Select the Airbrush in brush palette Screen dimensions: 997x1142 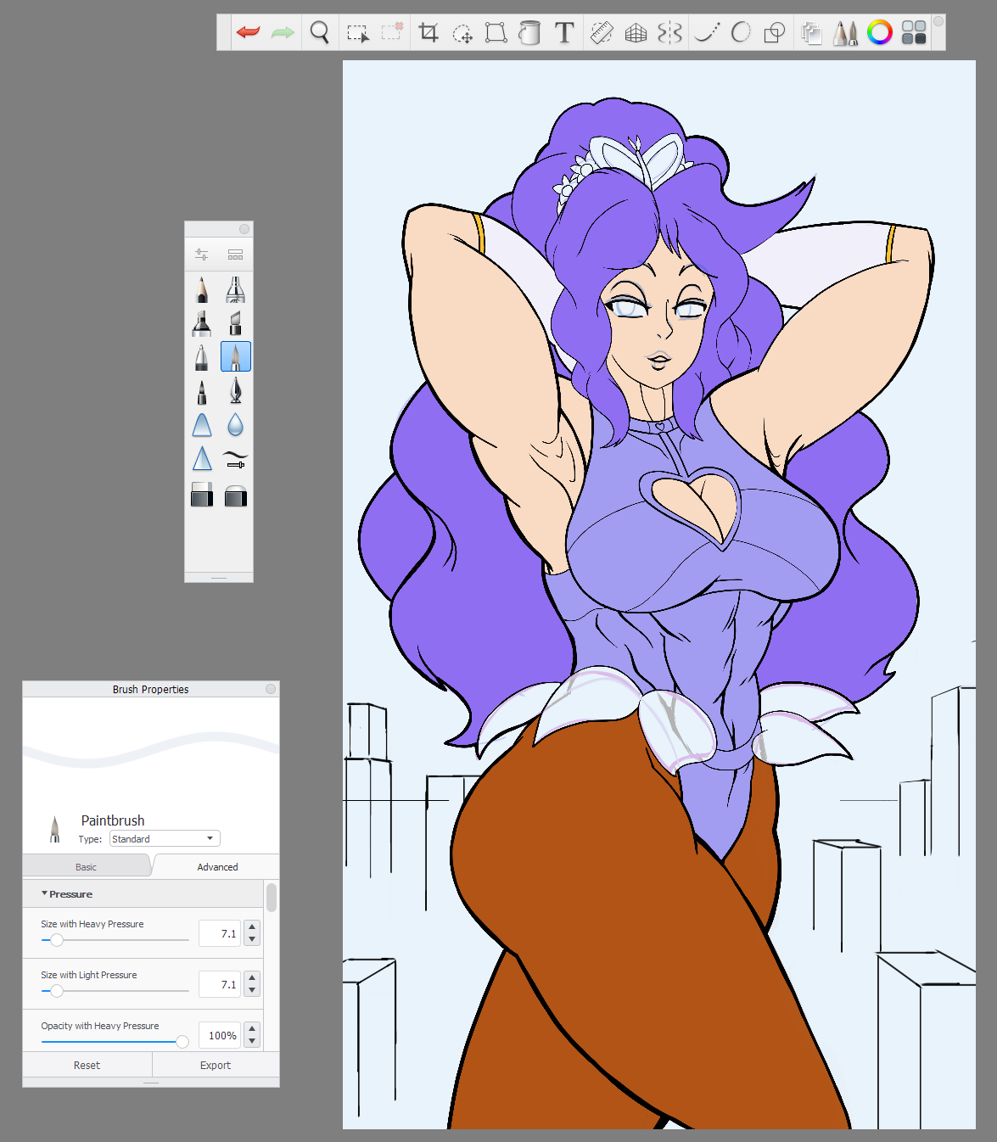coord(236,289)
